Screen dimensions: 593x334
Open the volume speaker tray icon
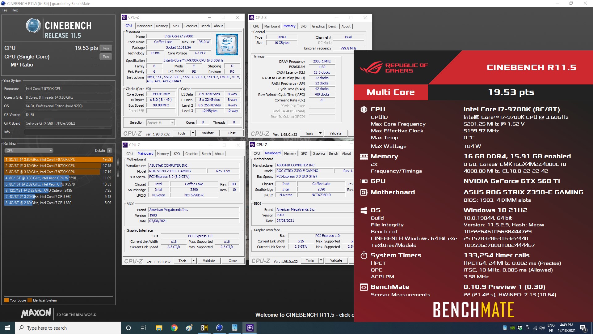pos(542,328)
